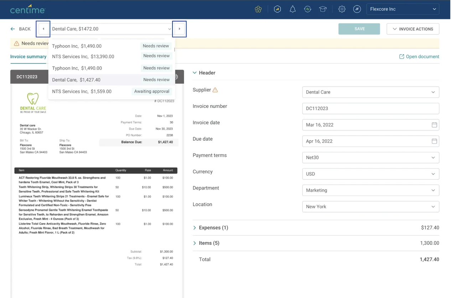Click the Balance Due label in the invoice
The width and height of the screenshot is (451, 298).
[131, 142]
